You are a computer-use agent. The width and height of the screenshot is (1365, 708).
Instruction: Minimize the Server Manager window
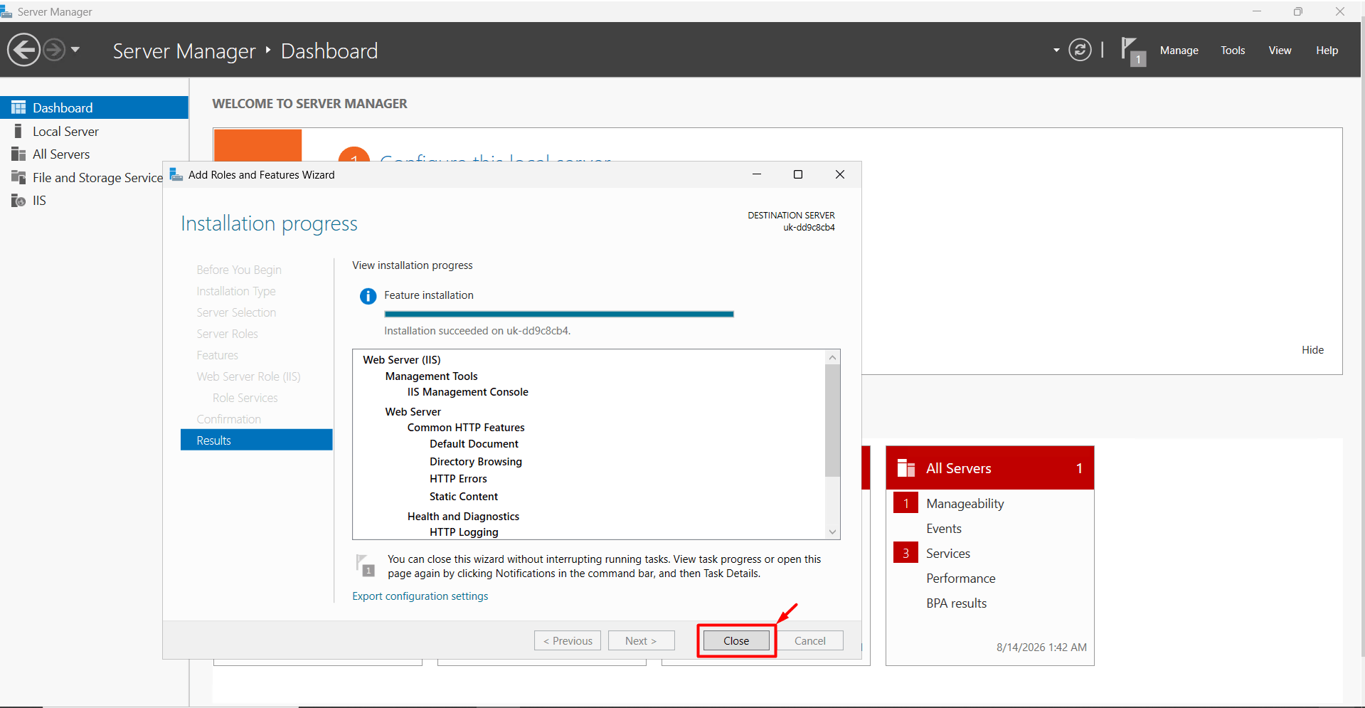[1257, 11]
